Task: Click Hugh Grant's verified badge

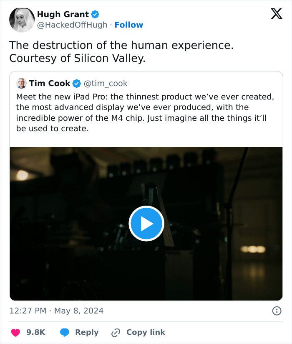Action: pyautogui.click(x=95, y=14)
